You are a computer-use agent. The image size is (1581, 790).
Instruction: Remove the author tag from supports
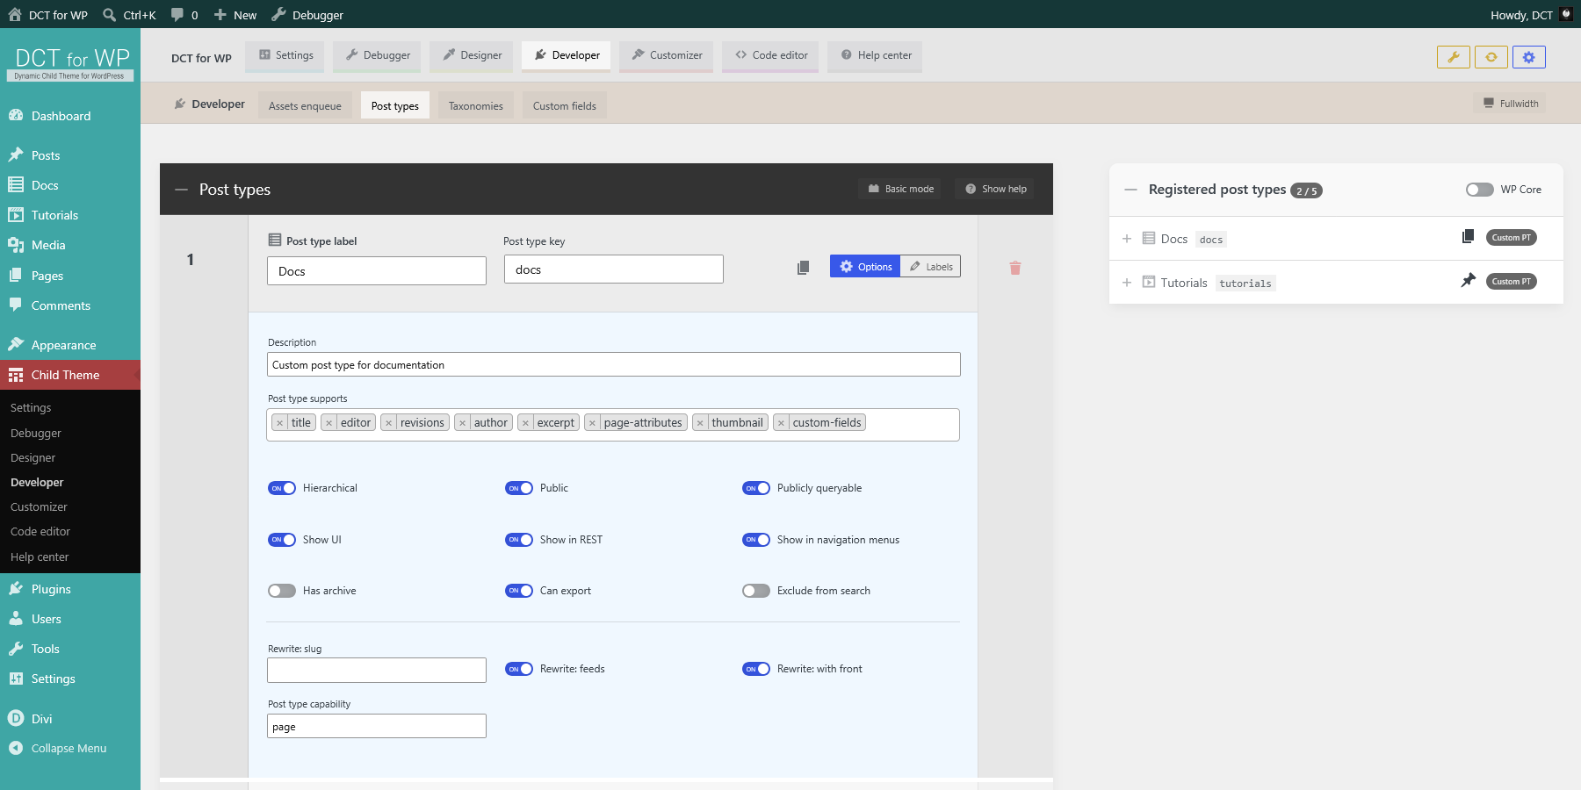point(463,423)
